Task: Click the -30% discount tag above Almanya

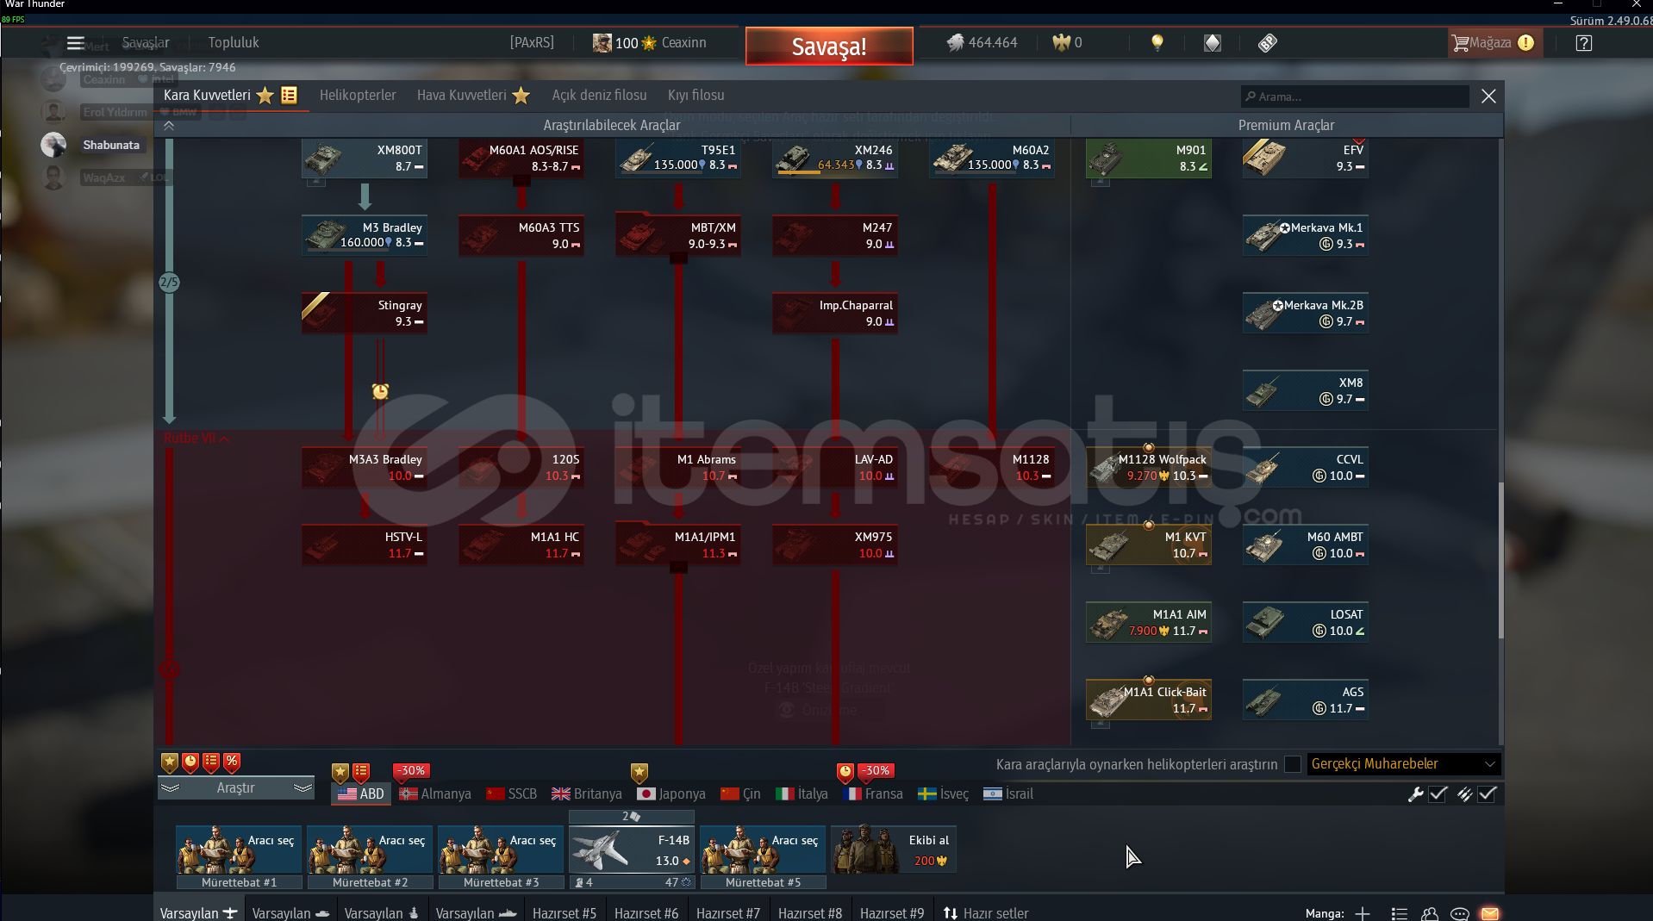Action: [412, 770]
